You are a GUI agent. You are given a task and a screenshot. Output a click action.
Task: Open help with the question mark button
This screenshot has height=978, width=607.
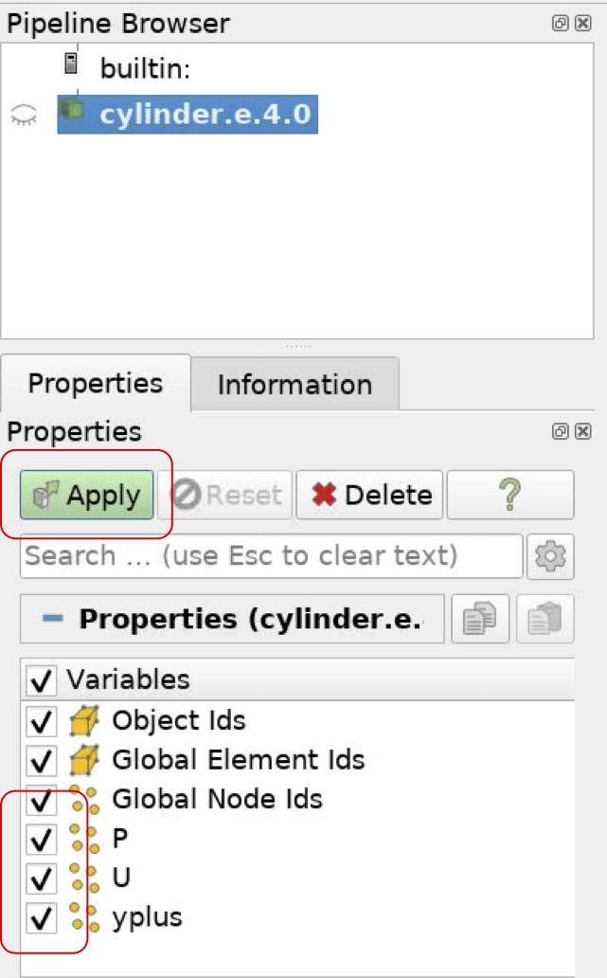(x=510, y=495)
